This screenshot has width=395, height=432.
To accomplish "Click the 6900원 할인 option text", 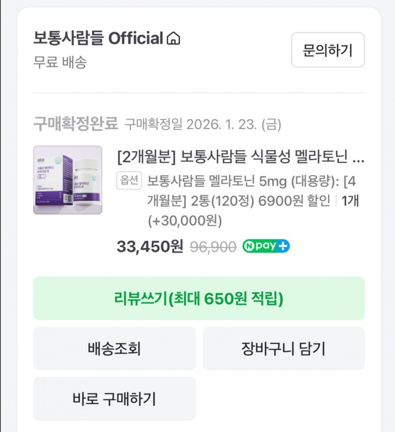I will tap(294, 201).
